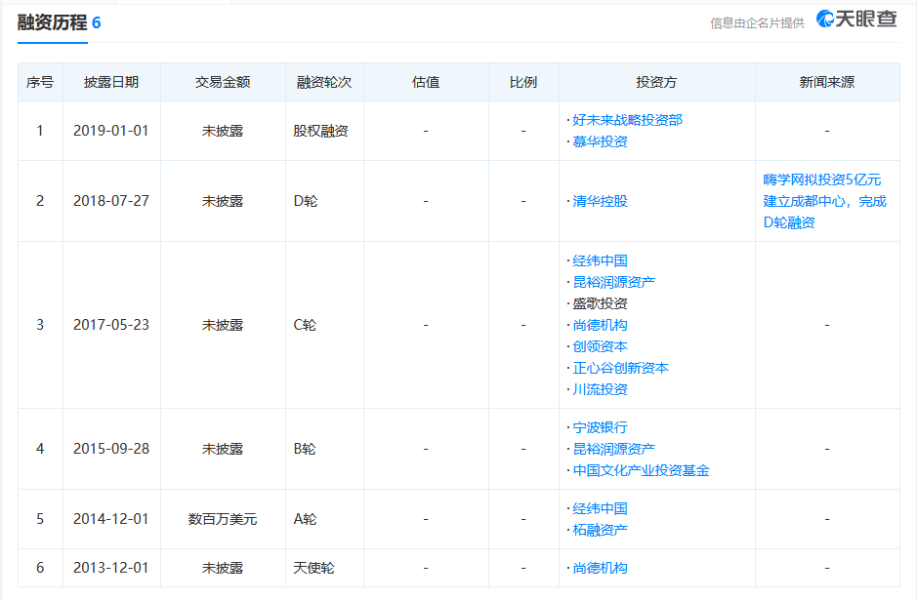The image size is (917, 600).
Task: Click 未披露 amount in the 2019-01-01 row
Action: pyautogui.click(x=223, y=131)
